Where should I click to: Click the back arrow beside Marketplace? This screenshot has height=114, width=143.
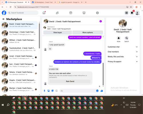(3, 19)
